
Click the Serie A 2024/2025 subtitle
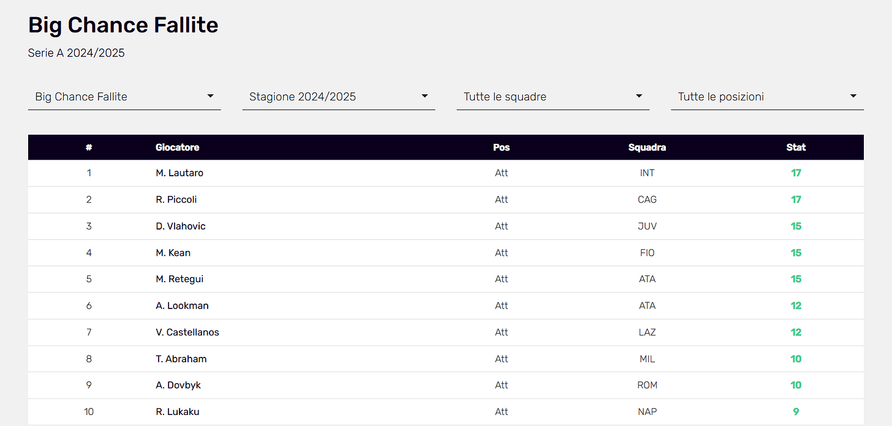[77, 53]
